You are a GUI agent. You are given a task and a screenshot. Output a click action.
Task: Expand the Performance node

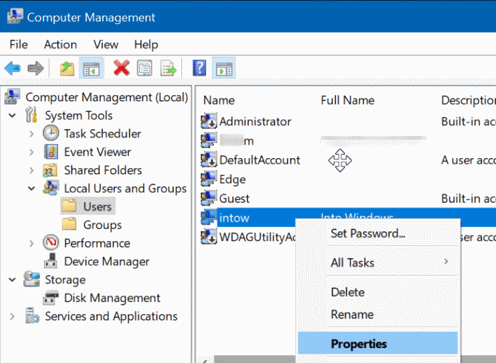coord(31,243)
